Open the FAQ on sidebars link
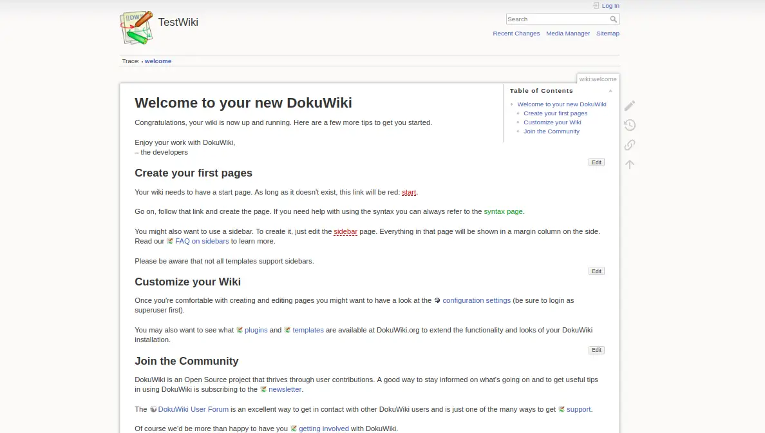The image size is (765, 433). [x=198, y=241]
